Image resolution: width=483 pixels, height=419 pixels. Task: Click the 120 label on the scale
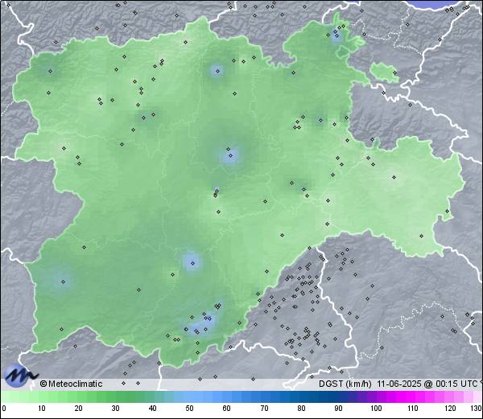coord(450,409)
